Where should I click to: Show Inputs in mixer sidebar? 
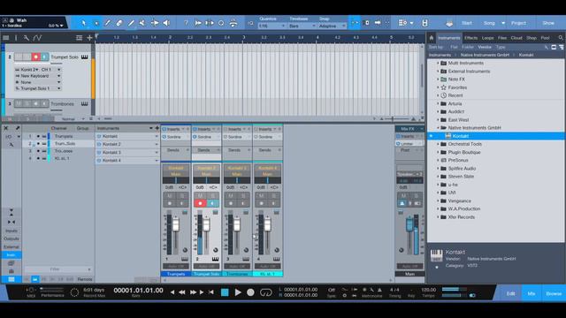tap(11, 231)
